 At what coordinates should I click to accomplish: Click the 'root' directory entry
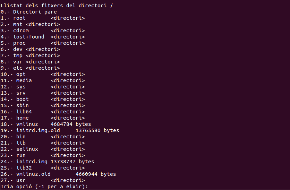click(19, 18)
